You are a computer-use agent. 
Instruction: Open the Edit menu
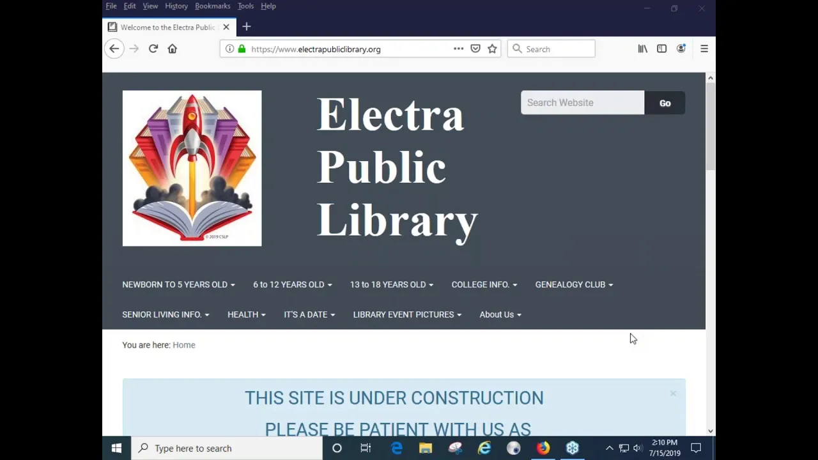pyautogui.click(x=130, y=6)
